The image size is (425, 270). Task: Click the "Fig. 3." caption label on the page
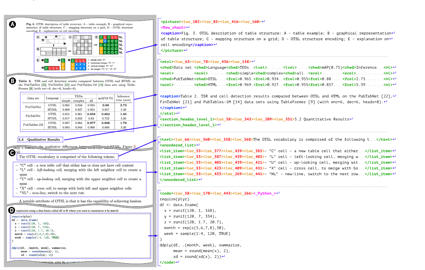30,24
